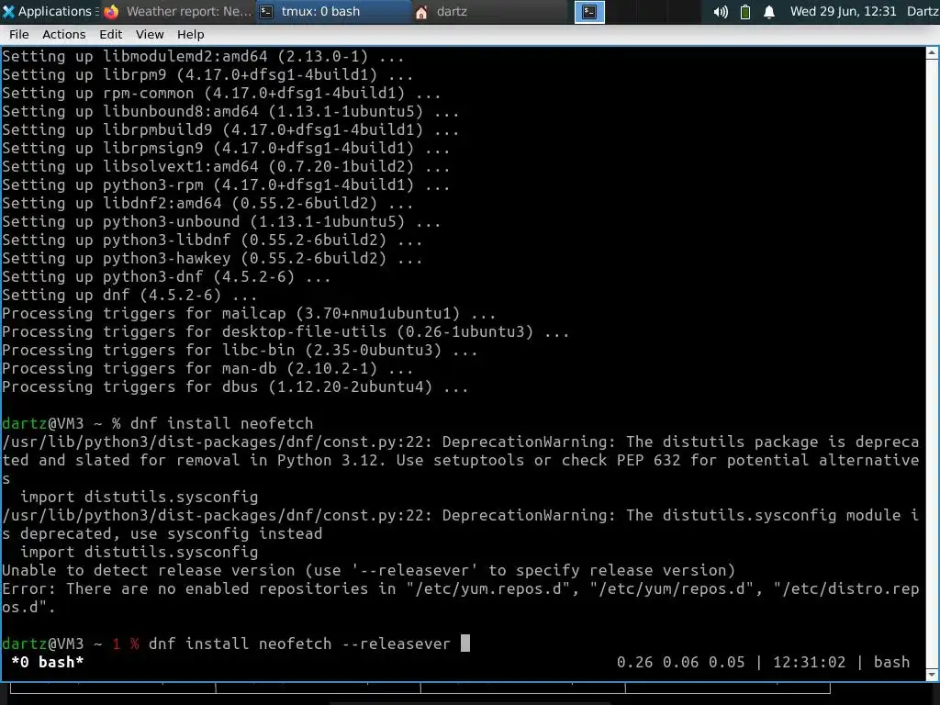Select the highlighted terminal taskbar button
Image resolution: width=940 pixels, height=705 pixels.
(589, 11)
